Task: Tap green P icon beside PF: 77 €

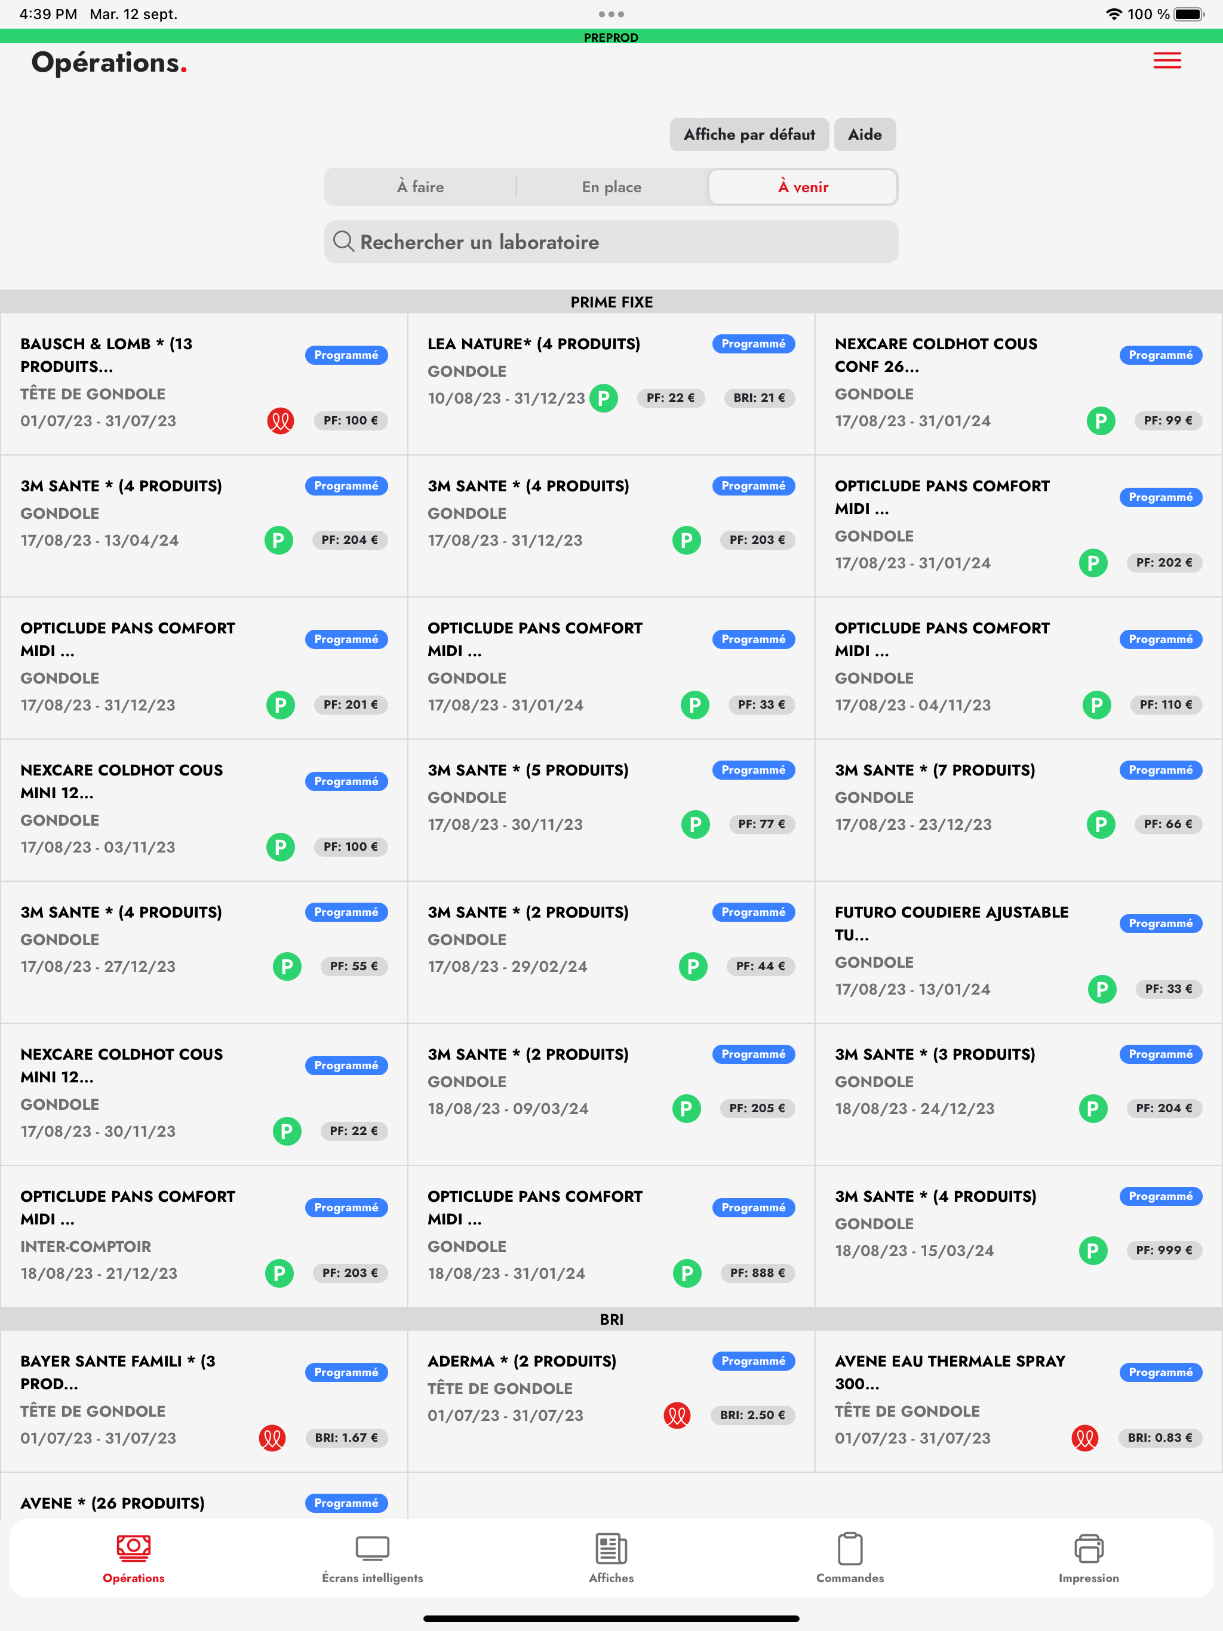Action: coord(696,824)
